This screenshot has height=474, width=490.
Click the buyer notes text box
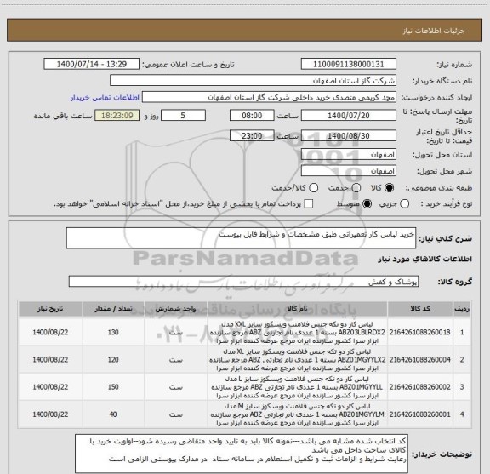[242, 454]
